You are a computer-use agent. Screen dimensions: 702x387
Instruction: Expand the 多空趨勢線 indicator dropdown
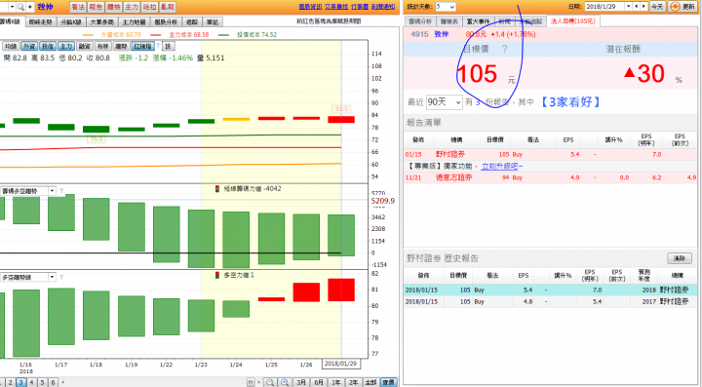(x=52, y=278)
